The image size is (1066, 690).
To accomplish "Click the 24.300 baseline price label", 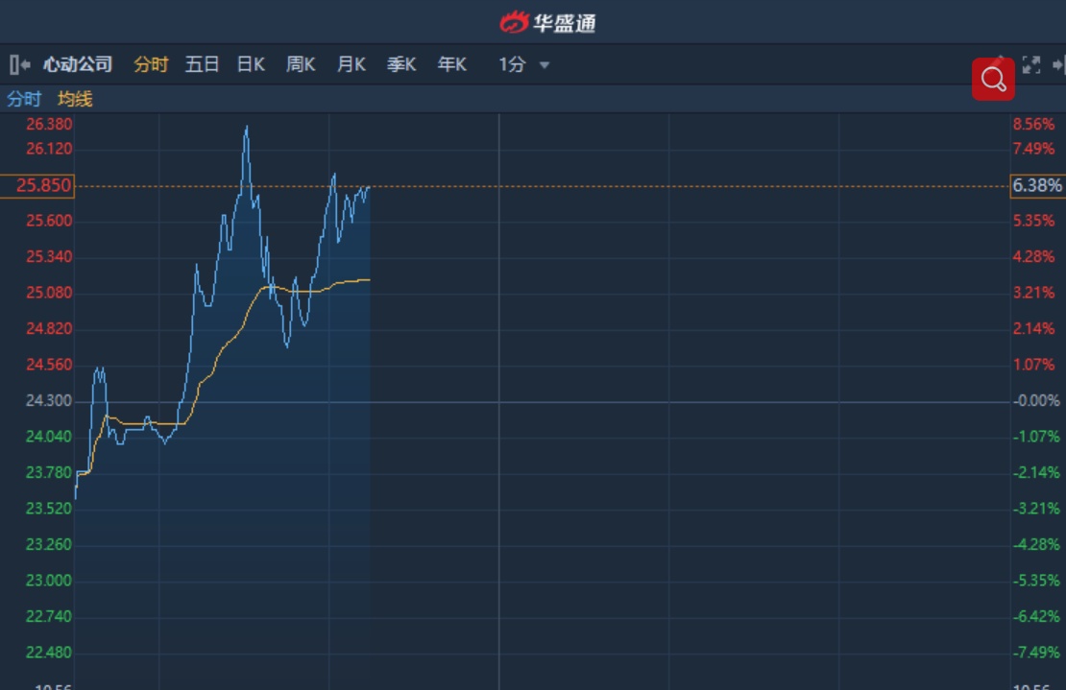I will point(49,401).
